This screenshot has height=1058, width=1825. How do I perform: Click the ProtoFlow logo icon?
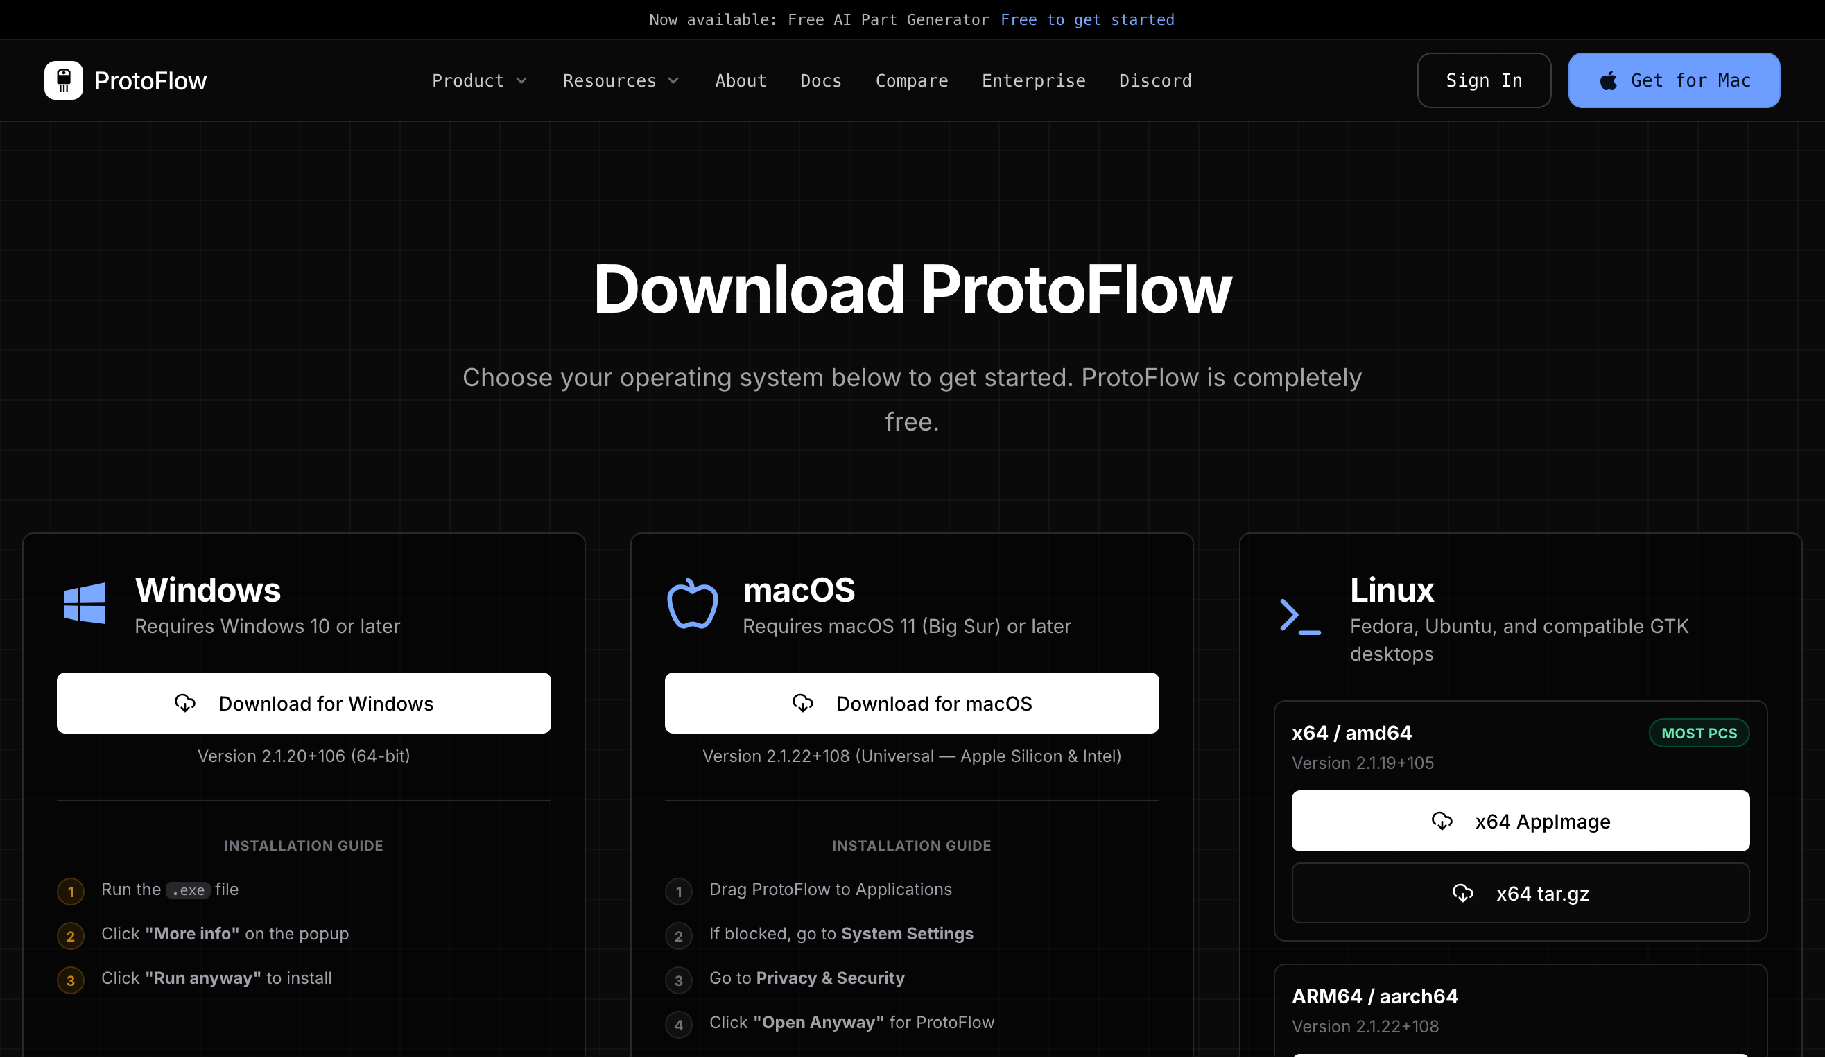[64, 80]
